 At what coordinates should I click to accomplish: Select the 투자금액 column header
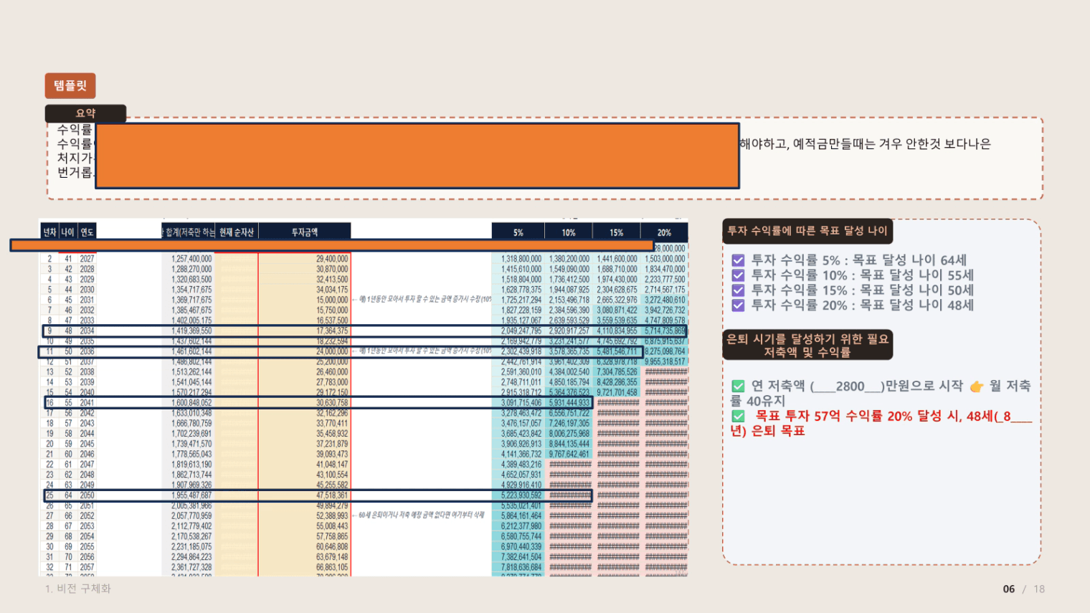tap(305, 232)
